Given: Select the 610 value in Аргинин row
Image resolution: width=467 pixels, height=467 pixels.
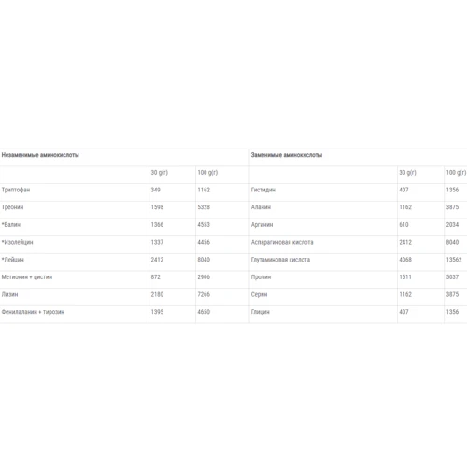Looking at the screenshot, I should tap(403, 225).
